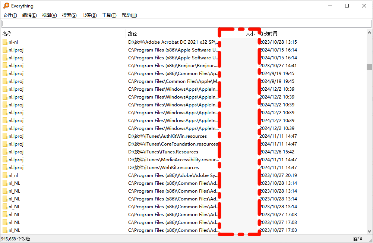
Task: Click the vertical scrollbar thumb
Action: 369,67
